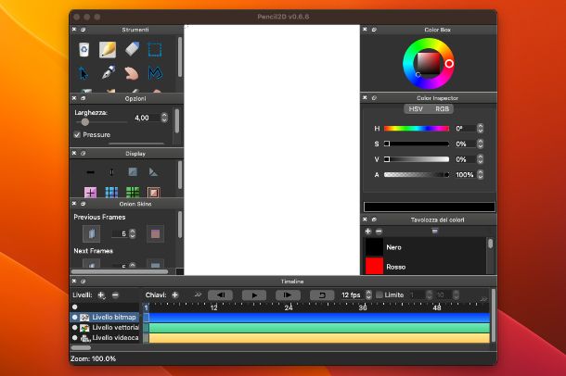Toggle the Limite checkbox
Screen dimensions: 566x376
point(379,295)
